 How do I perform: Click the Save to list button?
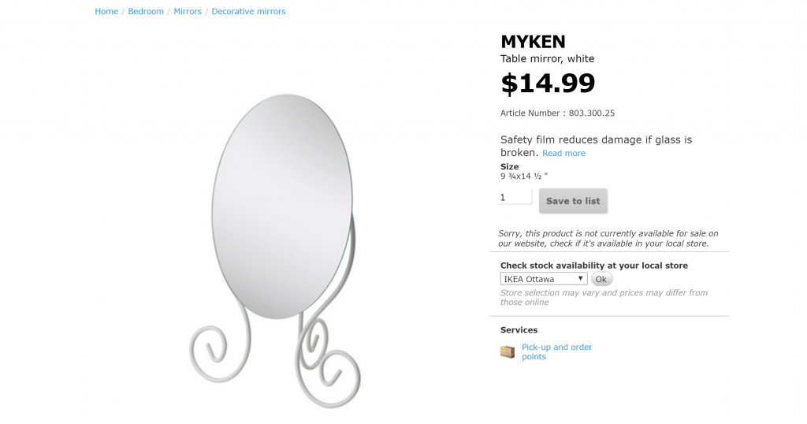click(x=573, y=201)
